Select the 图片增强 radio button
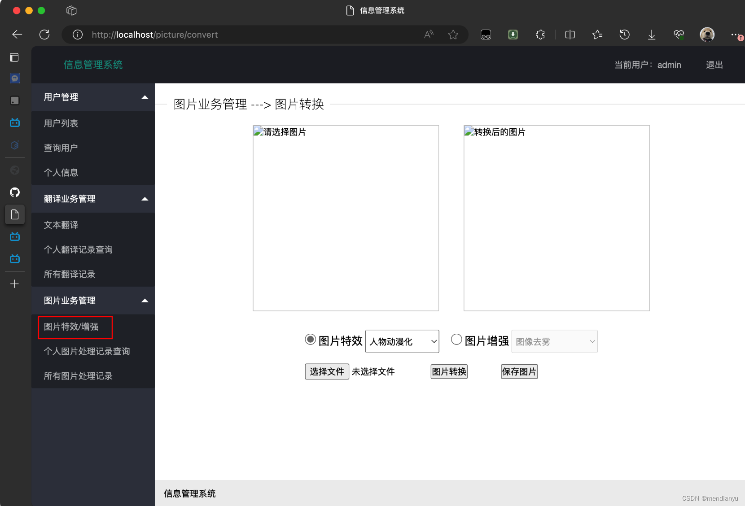The image size is (745, 506). click(x=456, y=340)
